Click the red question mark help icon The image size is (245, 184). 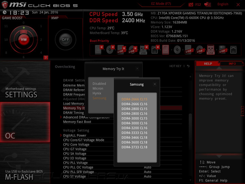click(46, 58)
